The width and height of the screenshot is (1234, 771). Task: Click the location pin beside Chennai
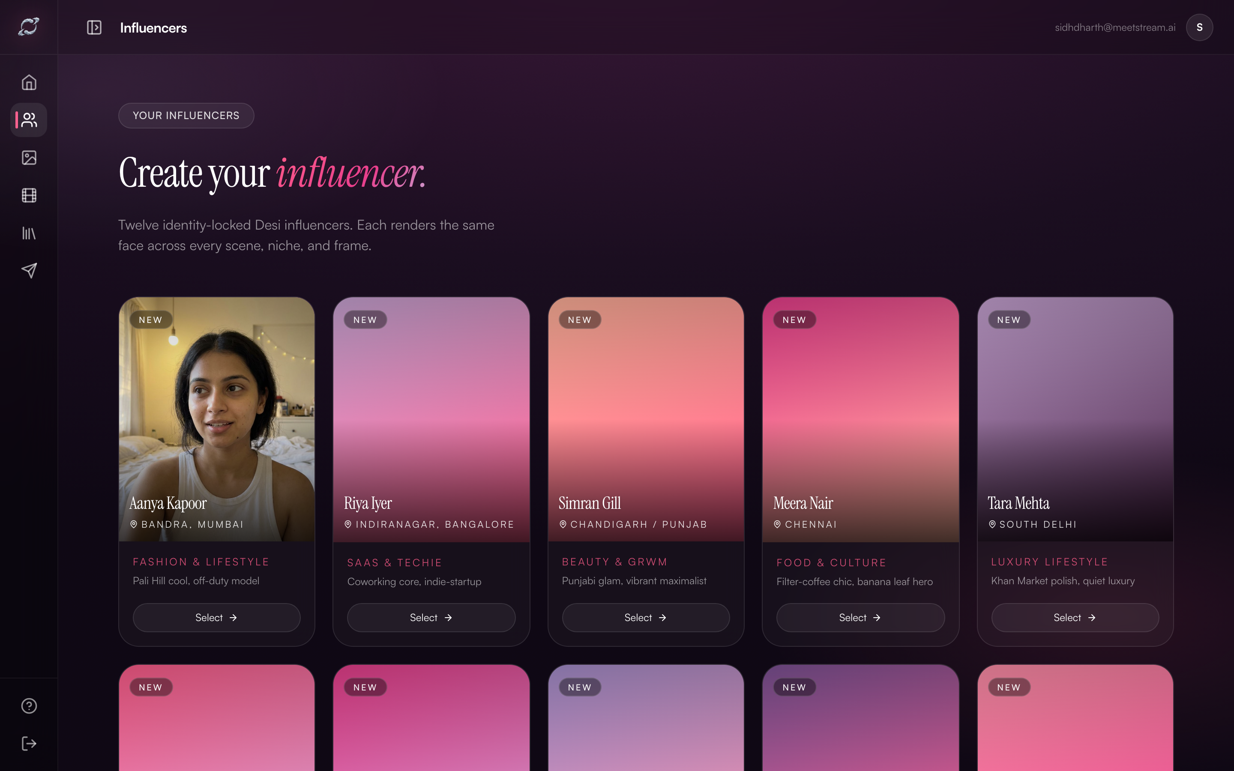(x=777, y=524)
